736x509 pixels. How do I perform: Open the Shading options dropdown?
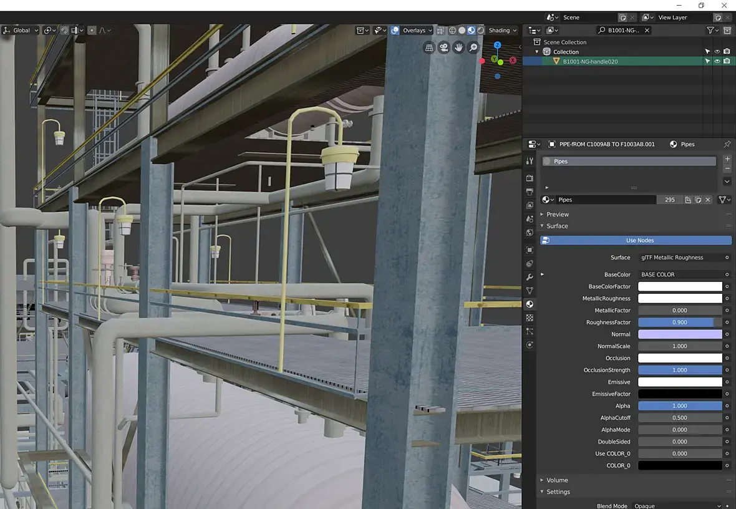(x=503, y=30)
